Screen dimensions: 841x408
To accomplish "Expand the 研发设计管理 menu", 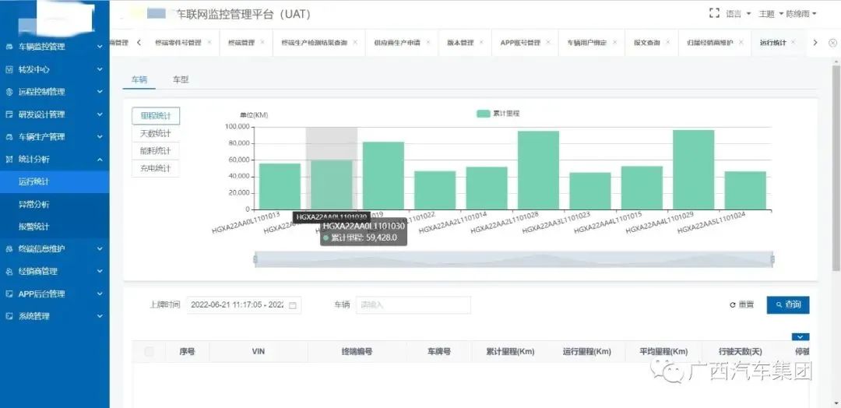I will (x=100, y=114).
